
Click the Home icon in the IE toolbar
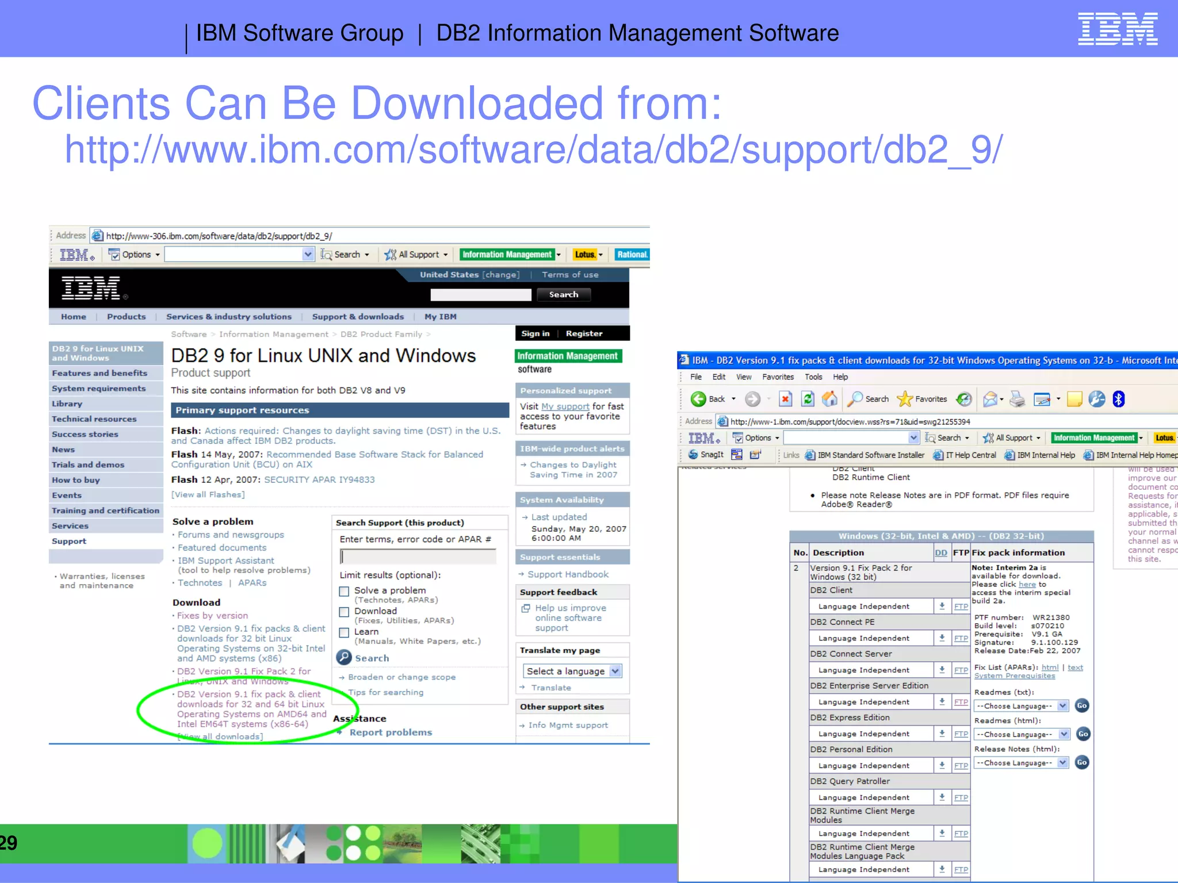(829, 398)
